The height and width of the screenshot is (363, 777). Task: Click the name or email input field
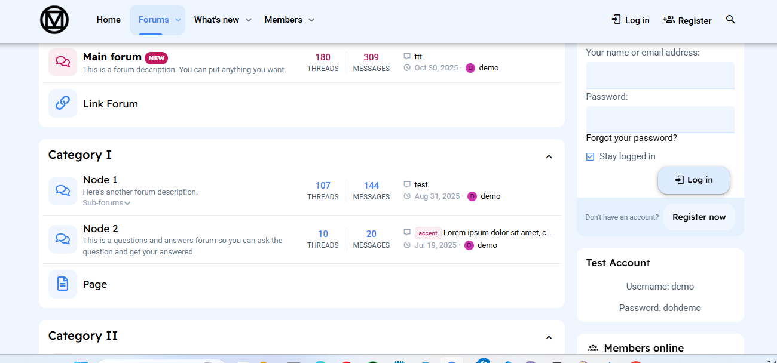pos(660,75)
